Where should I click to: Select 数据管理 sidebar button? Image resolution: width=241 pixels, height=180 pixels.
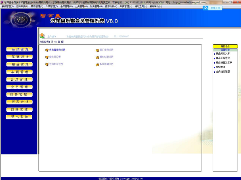click(x=19, y=110)
